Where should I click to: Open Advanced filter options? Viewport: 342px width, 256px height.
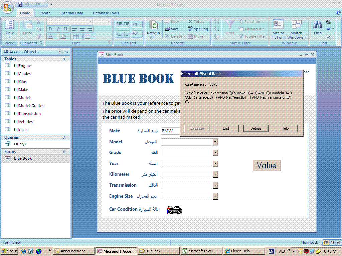251,29
